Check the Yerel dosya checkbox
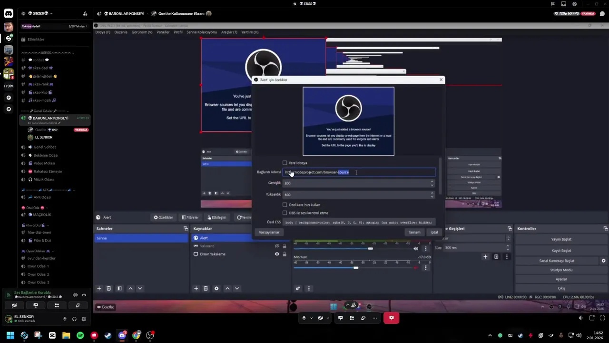Screen dimensions: 609x343 [285, 163]
